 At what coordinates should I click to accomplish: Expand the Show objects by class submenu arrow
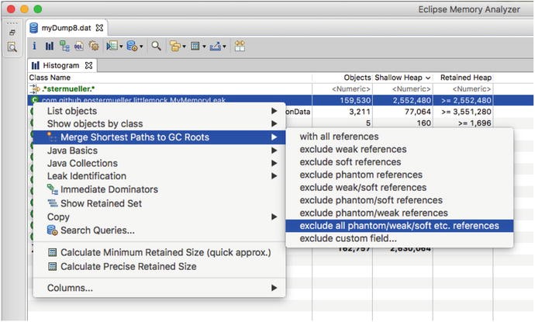pyautogui.click(x=274, y=123)
